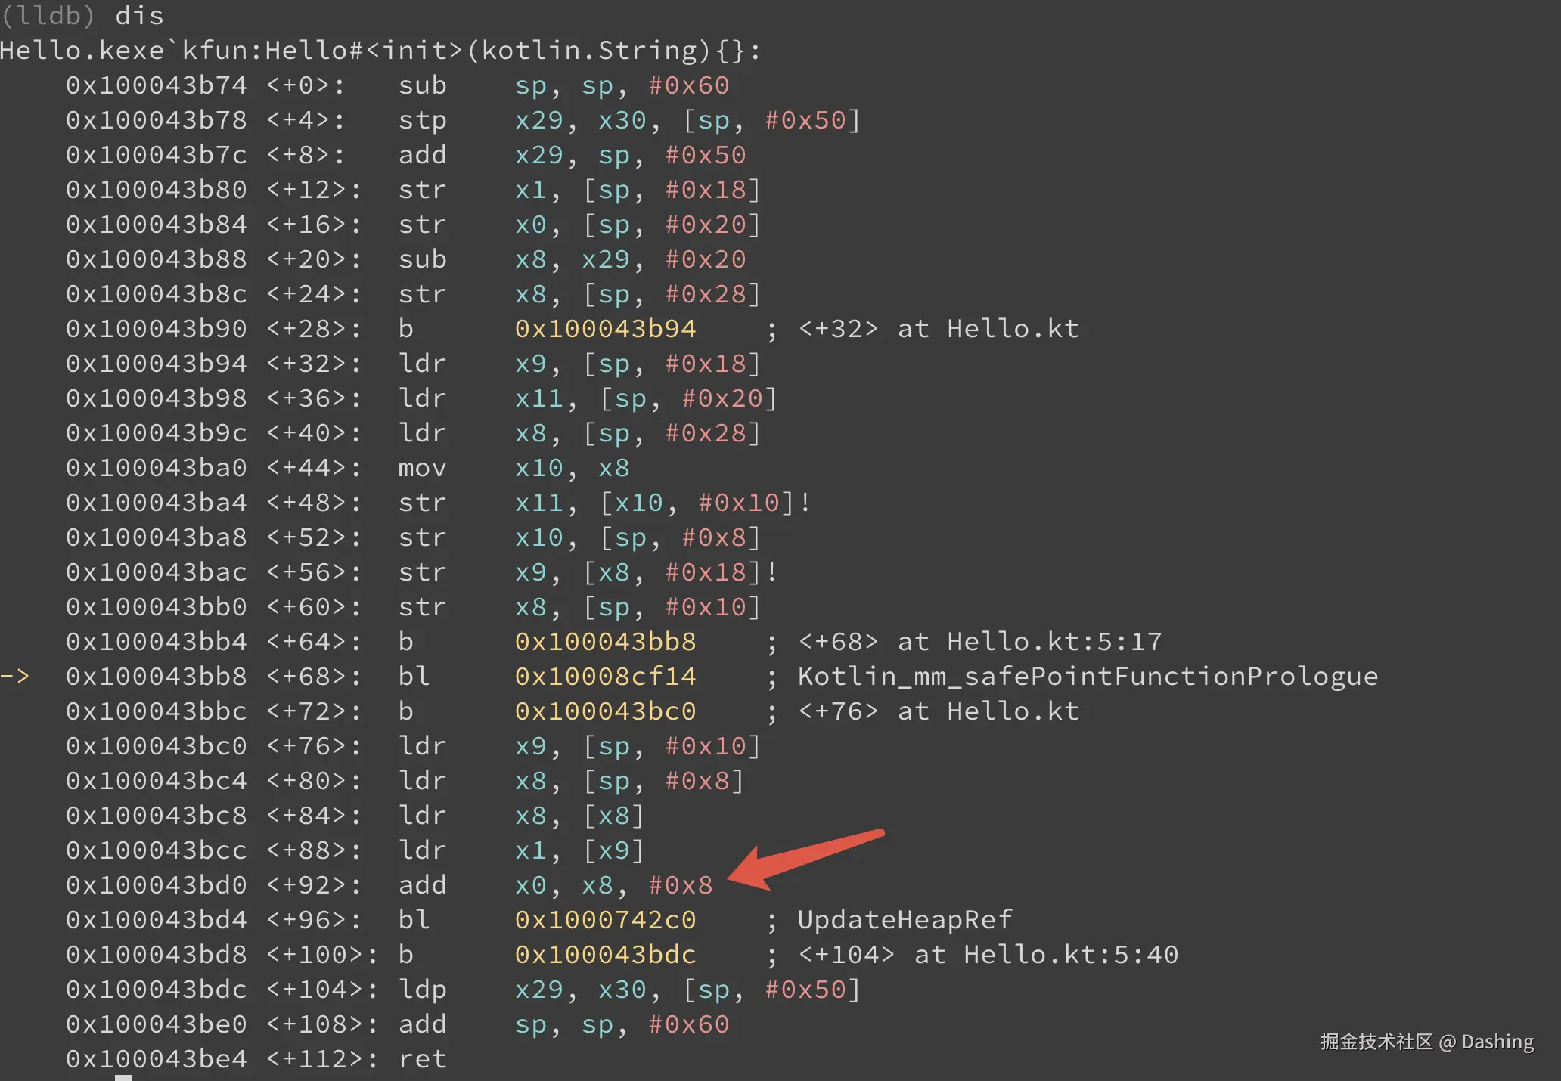Click address 0x100043b74 on the first line
This screenshot has height=1081, width=1561.
click(156, 85)
